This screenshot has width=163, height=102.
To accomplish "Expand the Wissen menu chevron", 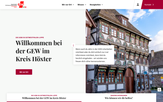I will click(86, 5).
